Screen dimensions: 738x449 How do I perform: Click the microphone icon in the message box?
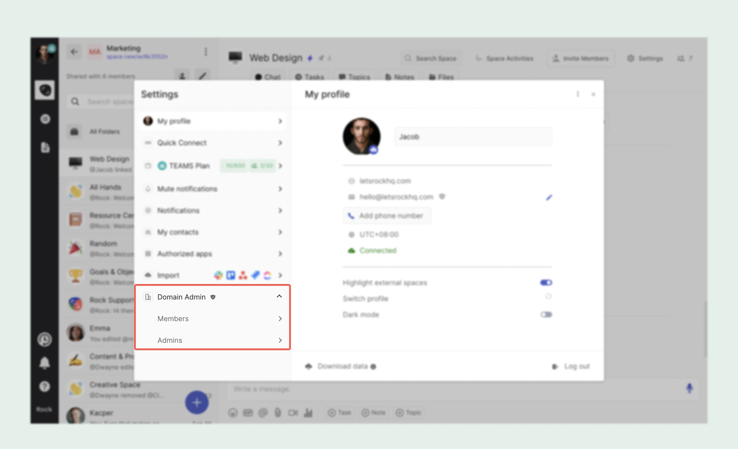689,388
